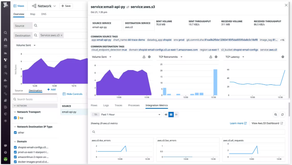Uncheck the tcp Network Transport checkbox
292x165 pixels.
(x=15, y=118)
